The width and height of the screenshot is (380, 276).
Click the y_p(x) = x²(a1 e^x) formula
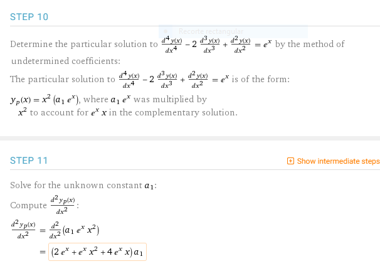[53, 100]
